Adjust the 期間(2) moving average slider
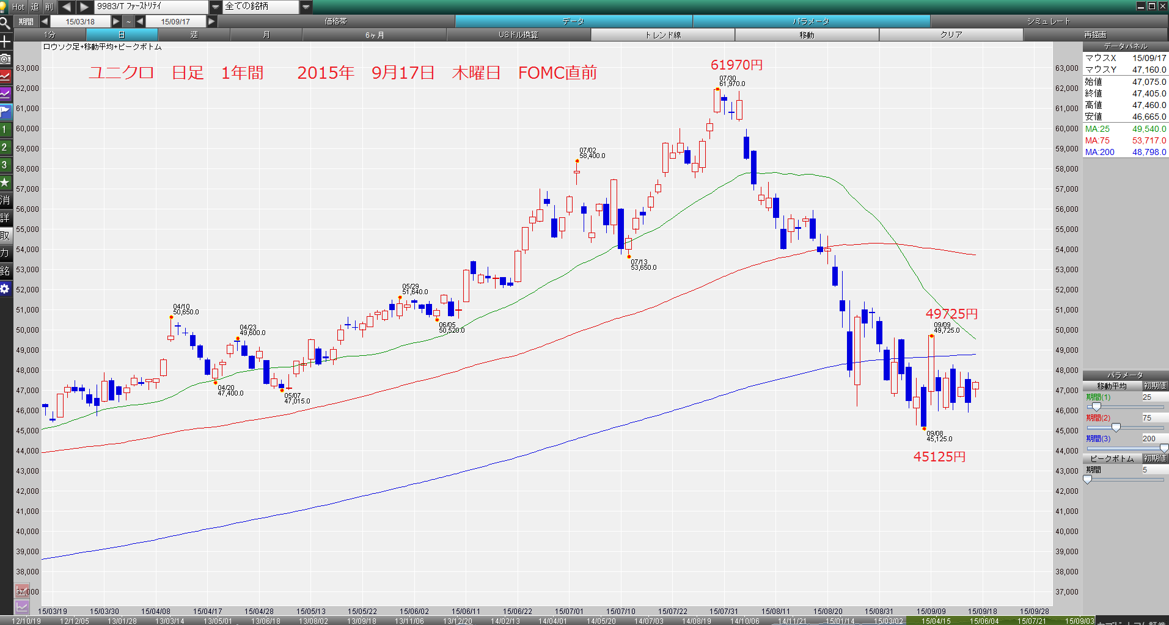Viewport: 1169px width, 625px height. [x=1116, y=427]
